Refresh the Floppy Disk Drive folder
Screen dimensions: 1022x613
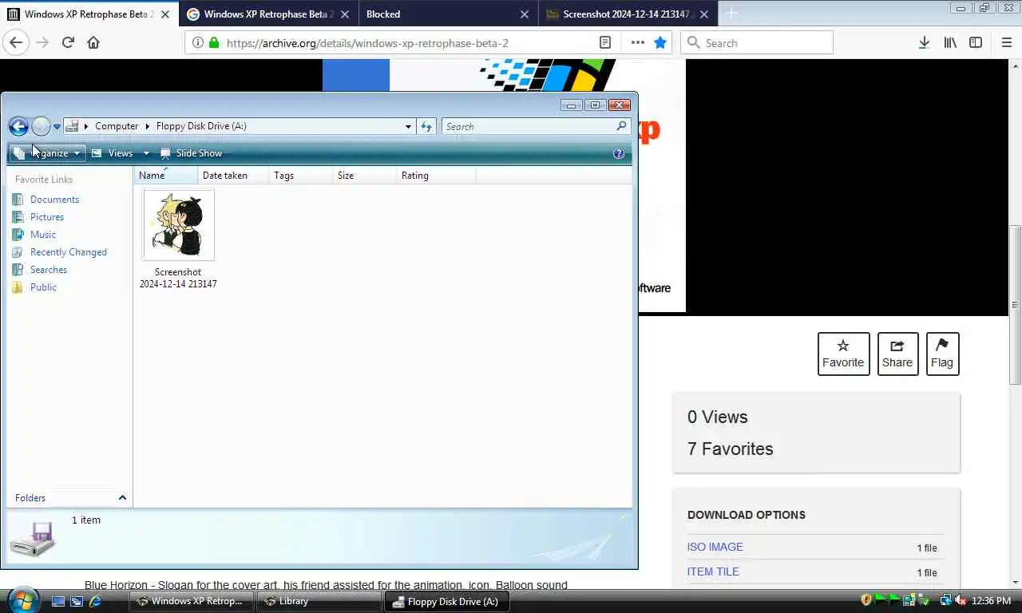coord(426,126)
